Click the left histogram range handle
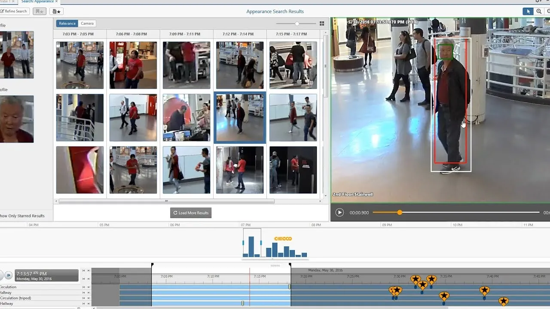550x309 pixels. [x=243, y=243]
